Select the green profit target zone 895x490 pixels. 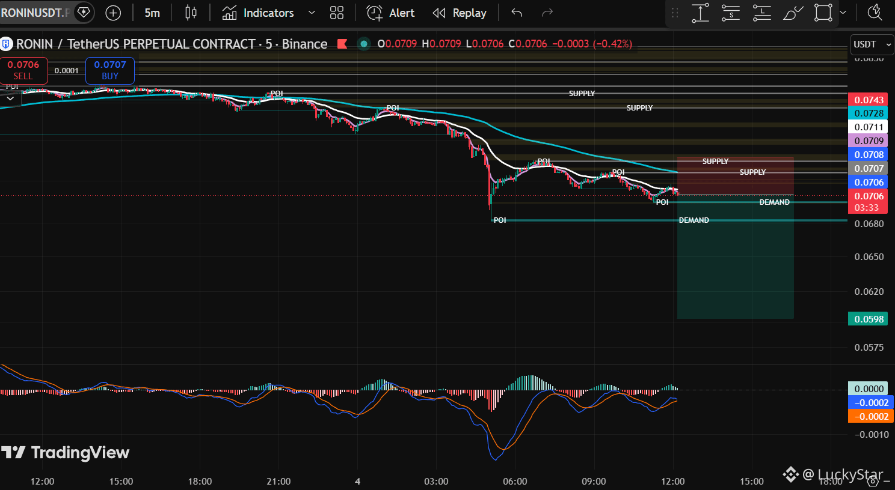pos(735,256)
